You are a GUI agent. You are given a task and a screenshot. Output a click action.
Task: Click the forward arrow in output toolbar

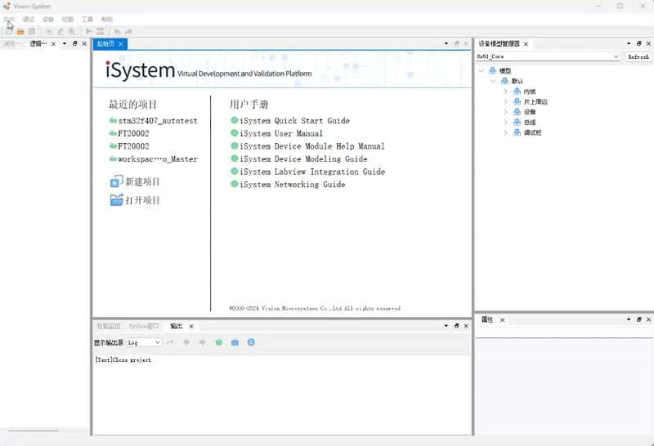pyautogui.click(x=202, y=342)
